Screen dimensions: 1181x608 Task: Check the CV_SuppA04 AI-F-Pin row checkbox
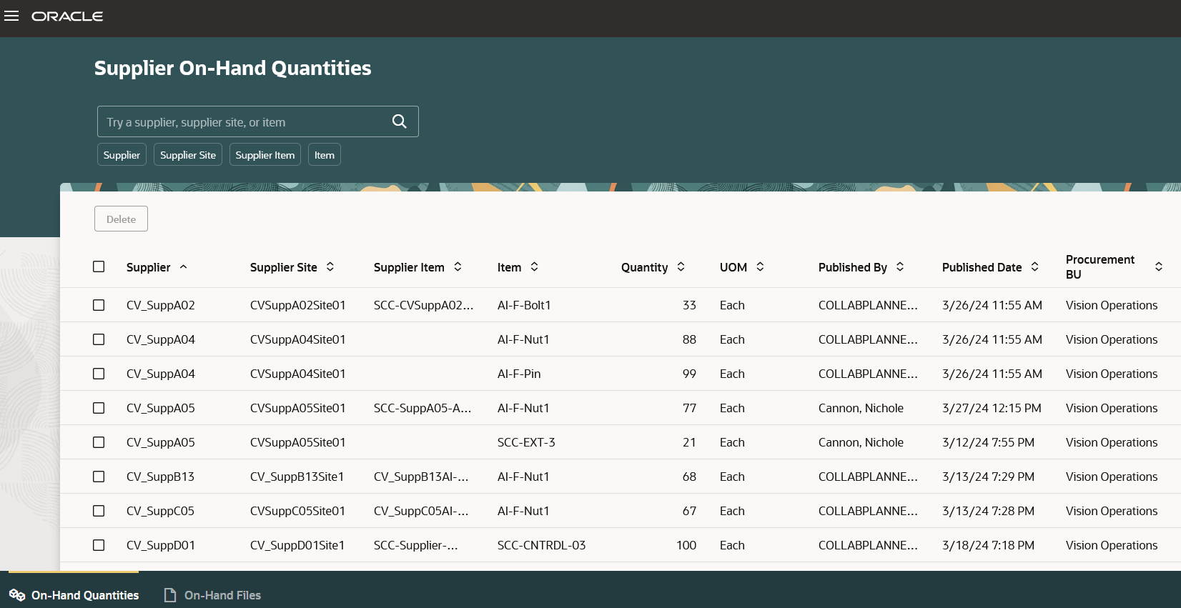pyautogui.click(x=99, y=374)
